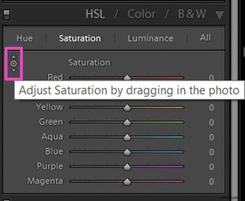Image resolution: width=245 pixels, height=201 pixels.
Task: Collapse the HSL panel with the triangle
Action: coord(220,15)
